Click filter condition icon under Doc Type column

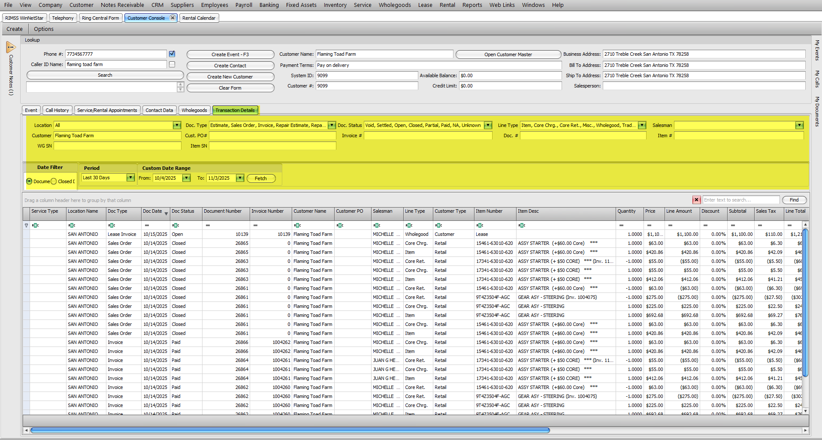(x=112, y=225)
